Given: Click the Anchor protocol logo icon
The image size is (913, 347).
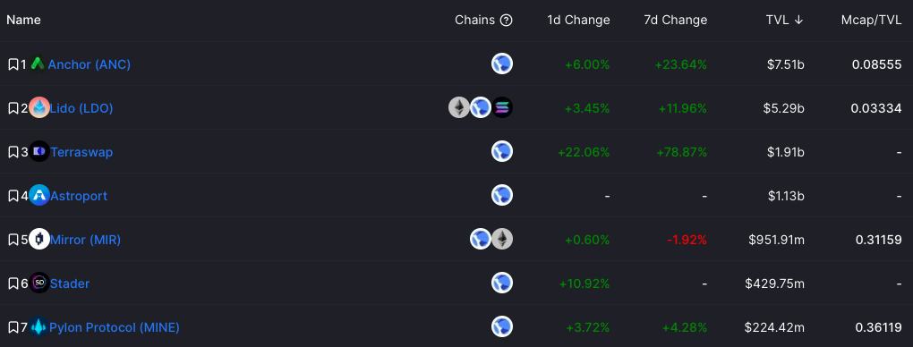Looking at the screenshot, I should pos(38,64).
